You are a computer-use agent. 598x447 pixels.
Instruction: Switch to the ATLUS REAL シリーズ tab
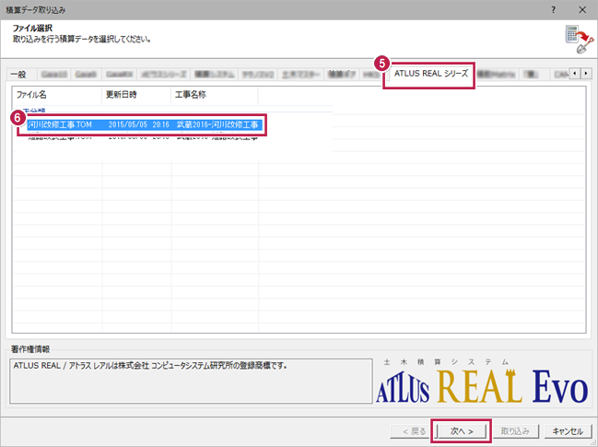[430, 74]
